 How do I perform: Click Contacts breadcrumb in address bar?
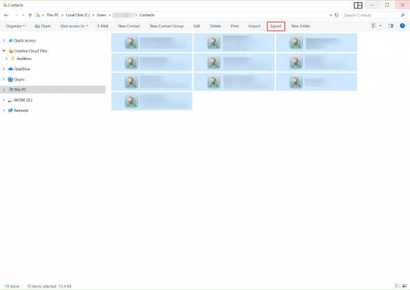click(x=147, y=15)
